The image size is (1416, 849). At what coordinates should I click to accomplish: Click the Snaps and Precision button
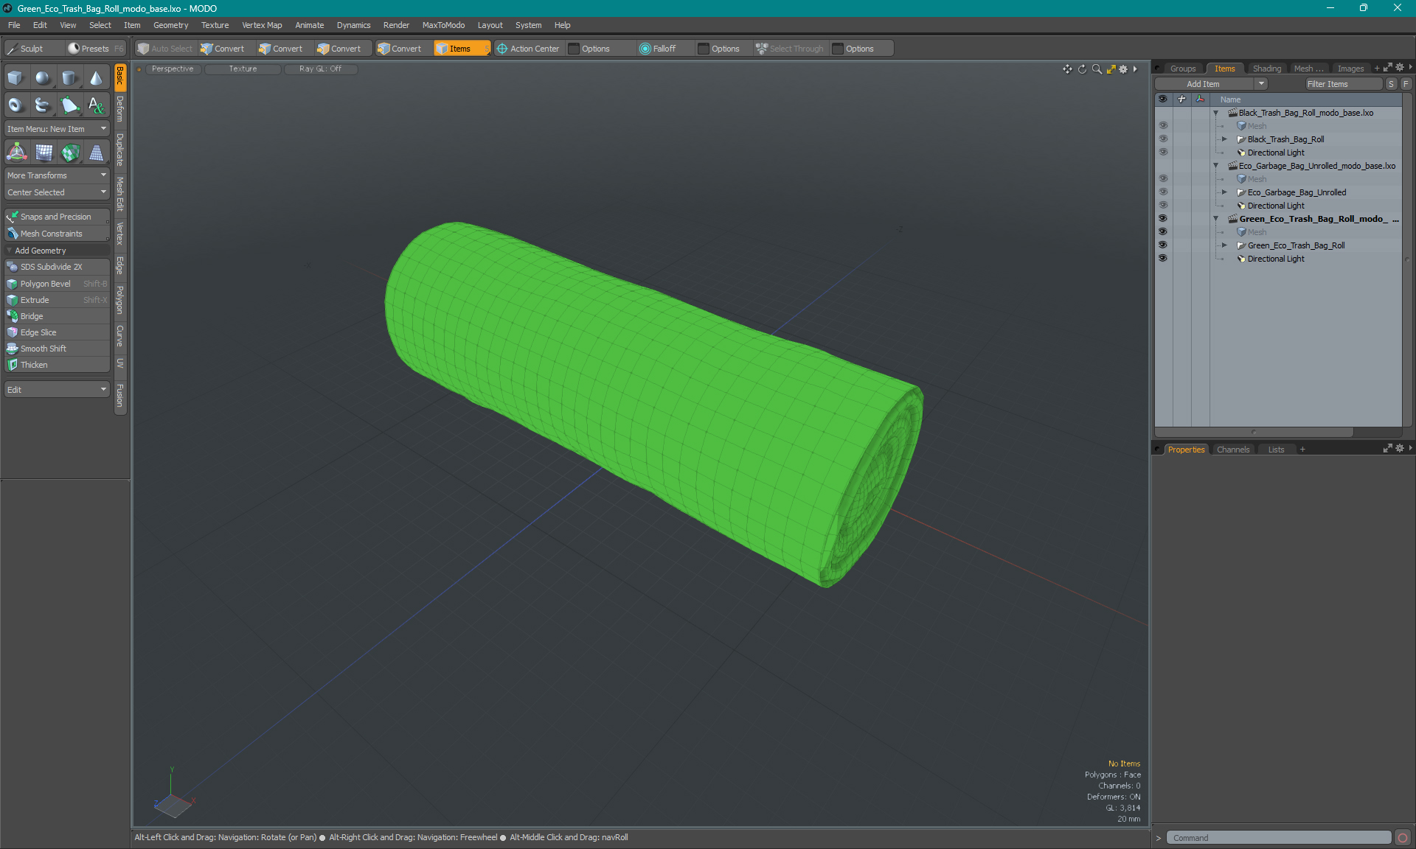55,216
